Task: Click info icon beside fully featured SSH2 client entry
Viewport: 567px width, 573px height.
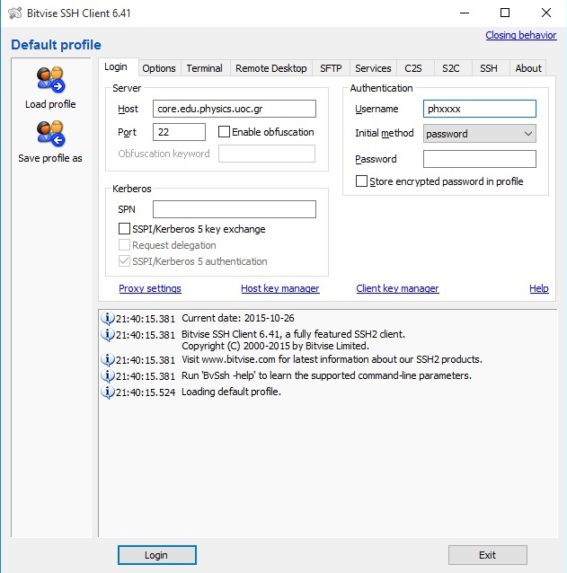Action: 107,334
